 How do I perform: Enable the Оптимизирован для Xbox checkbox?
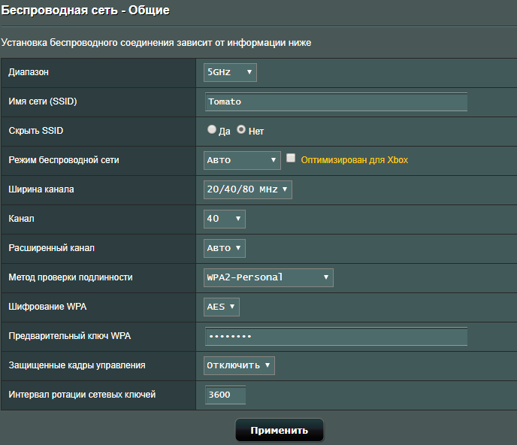point(291,159)
